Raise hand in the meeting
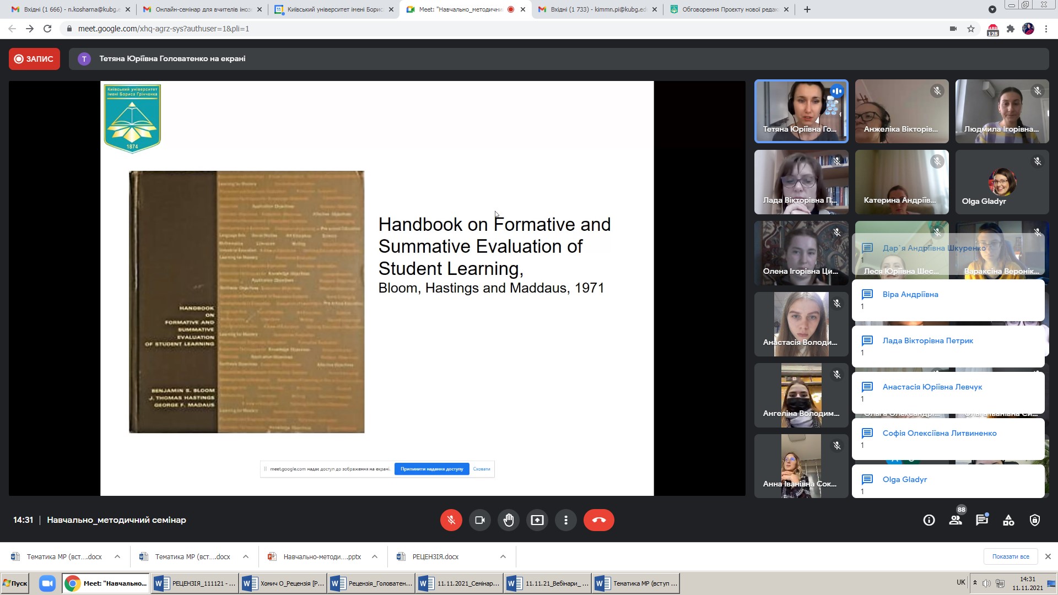Viewport: 1058px width, 595px height. [508, 520]
